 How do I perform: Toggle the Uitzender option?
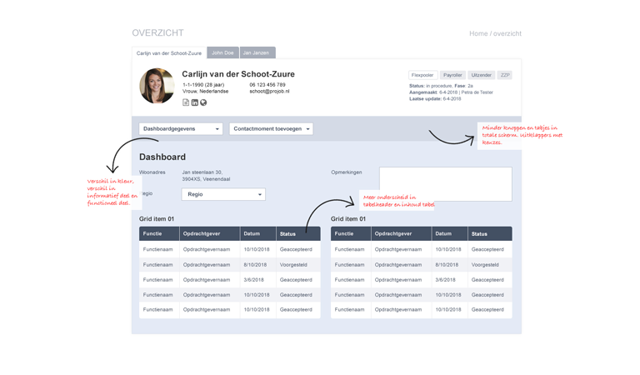(481, 75)
